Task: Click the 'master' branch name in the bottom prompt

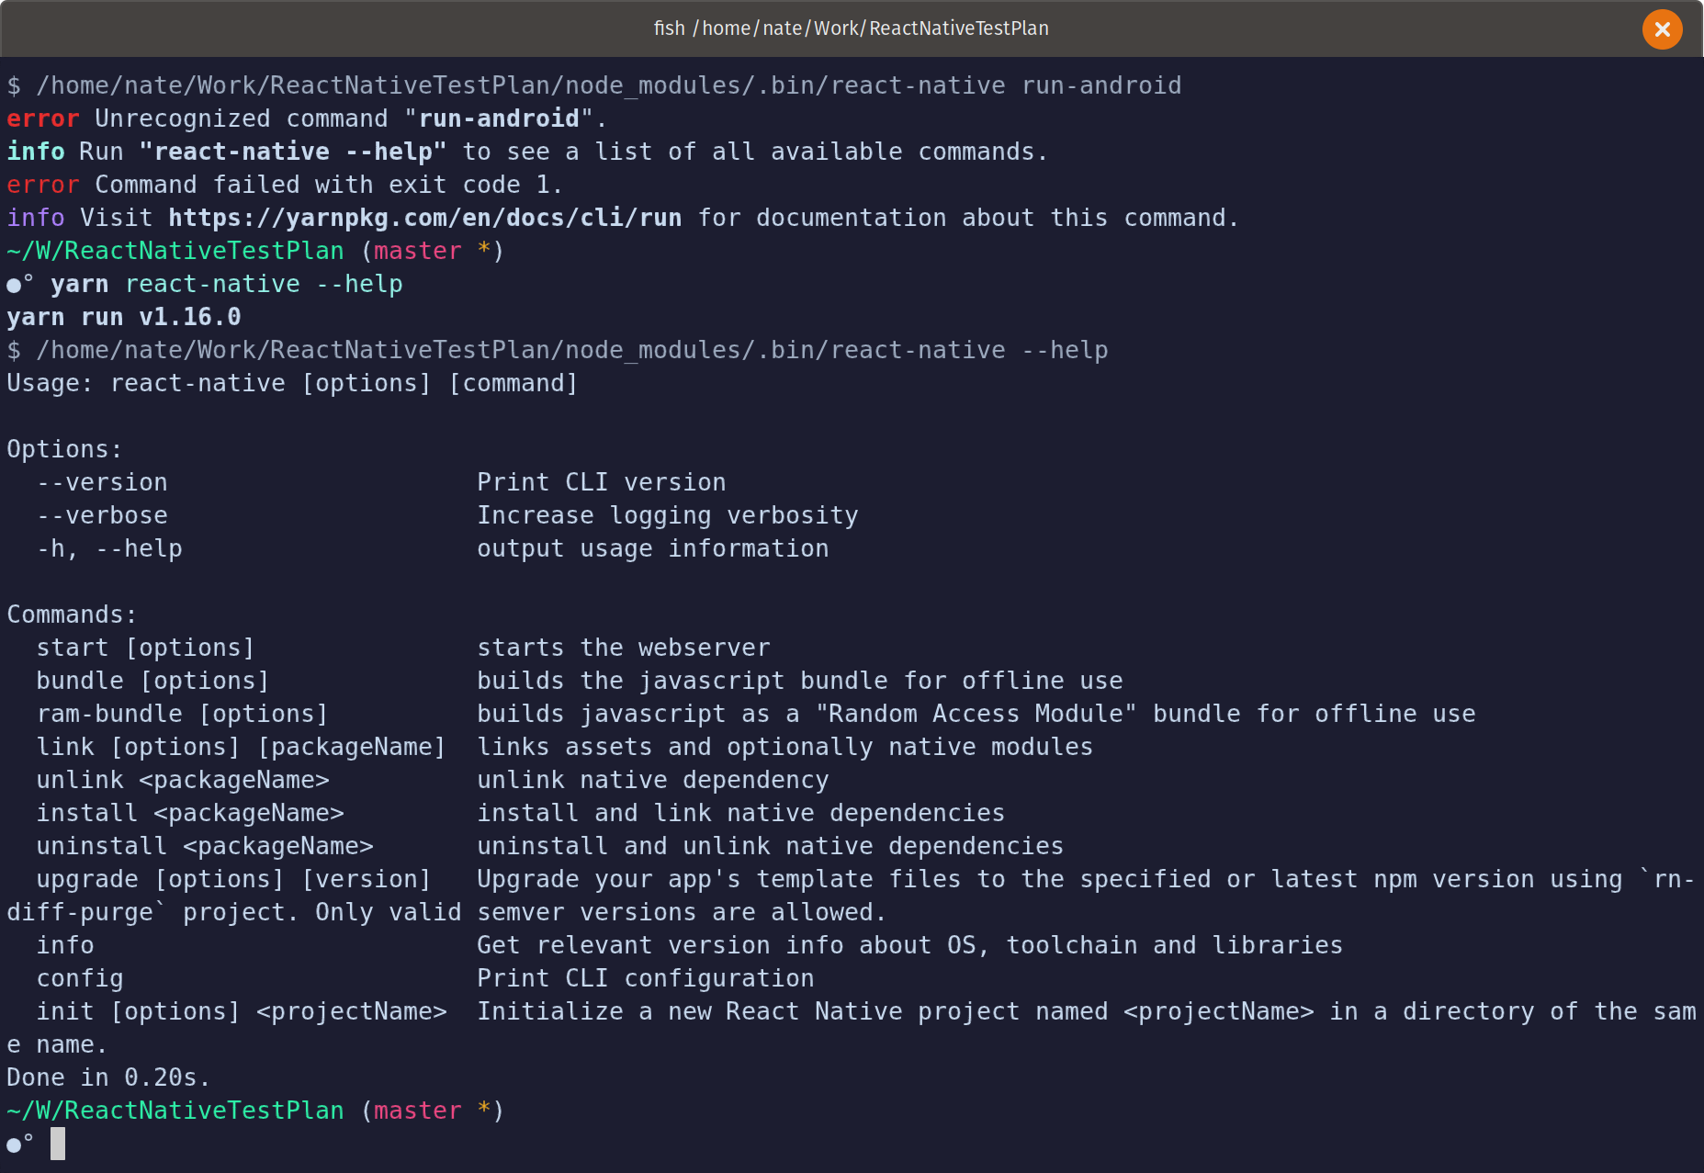Action: (418, 1111)
